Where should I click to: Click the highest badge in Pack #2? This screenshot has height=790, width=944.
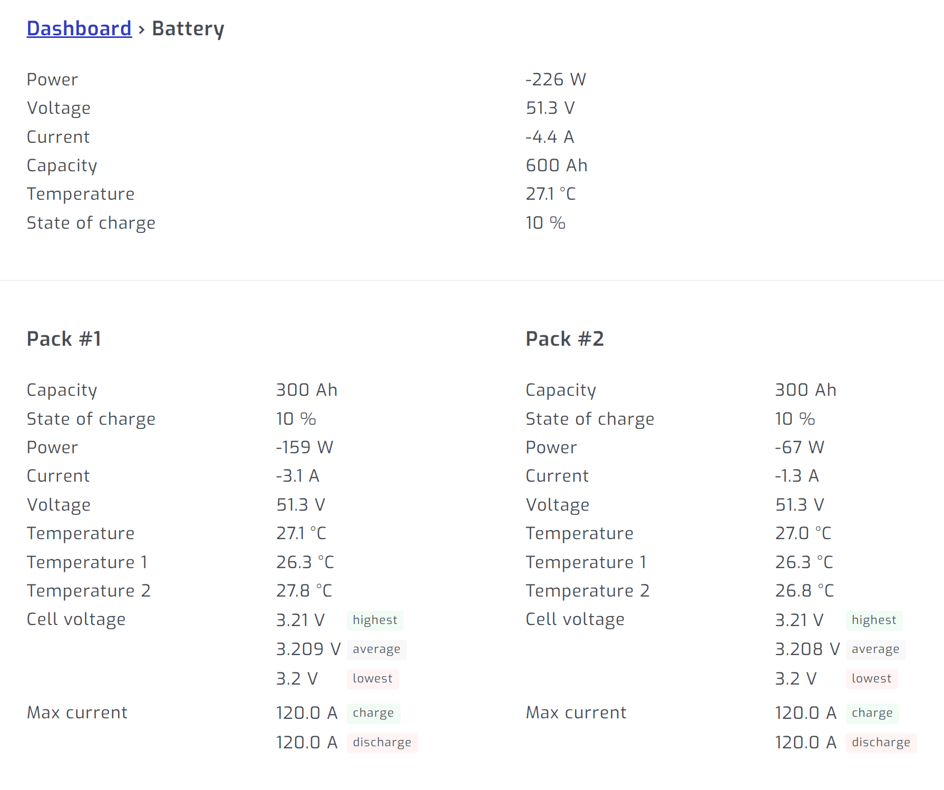pos(874,620)
